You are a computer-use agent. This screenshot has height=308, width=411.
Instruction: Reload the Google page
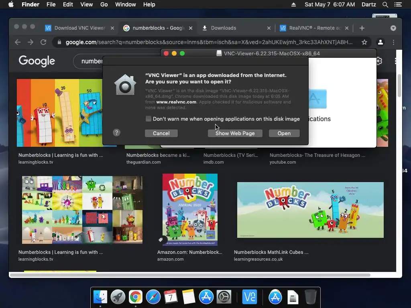coord(43,42)
